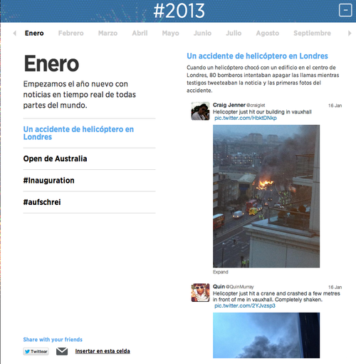Viewport: 356px width, 364px height.
Task: Click 'Insertar en esta celda' link
Action: pos(103,351)
